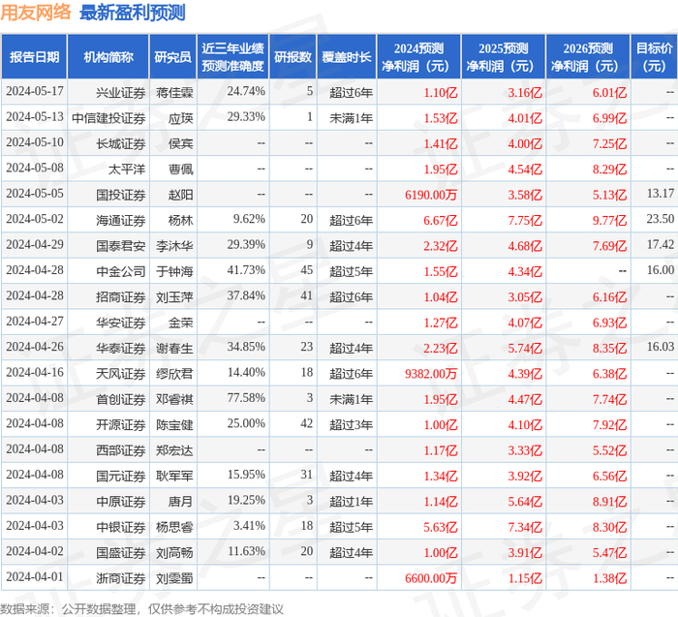
Task: Click researcher 耿军军
Action: pos(174,476)
